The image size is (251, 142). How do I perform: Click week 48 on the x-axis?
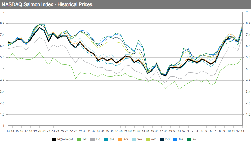tap(166, 131)
